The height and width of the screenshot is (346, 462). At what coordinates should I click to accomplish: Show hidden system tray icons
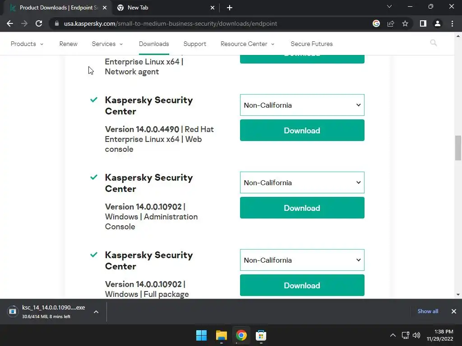393,335
